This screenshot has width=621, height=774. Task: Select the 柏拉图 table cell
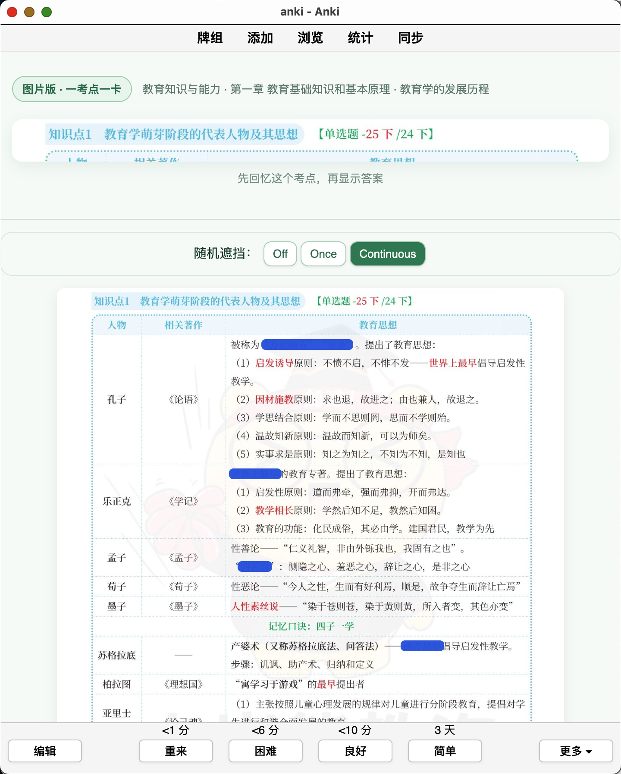click(117, 684)
